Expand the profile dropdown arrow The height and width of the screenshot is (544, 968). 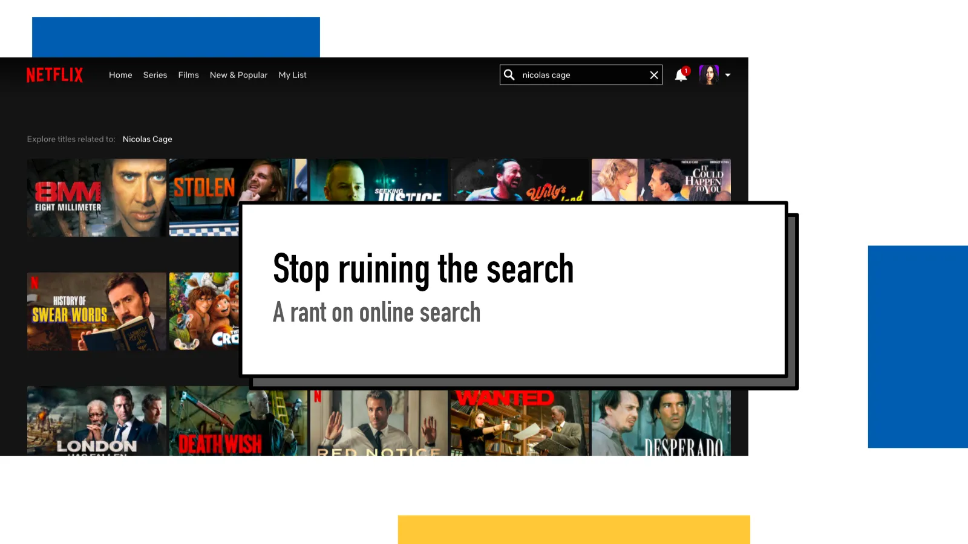tap(728, 76)
